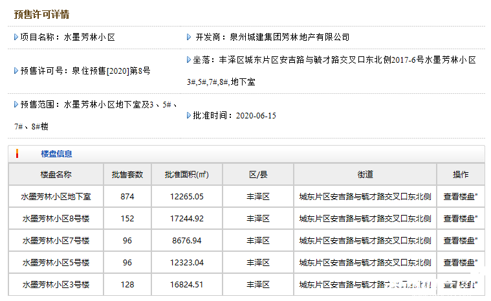Select the 楼盘信息 section tab

tap(56, 154)
